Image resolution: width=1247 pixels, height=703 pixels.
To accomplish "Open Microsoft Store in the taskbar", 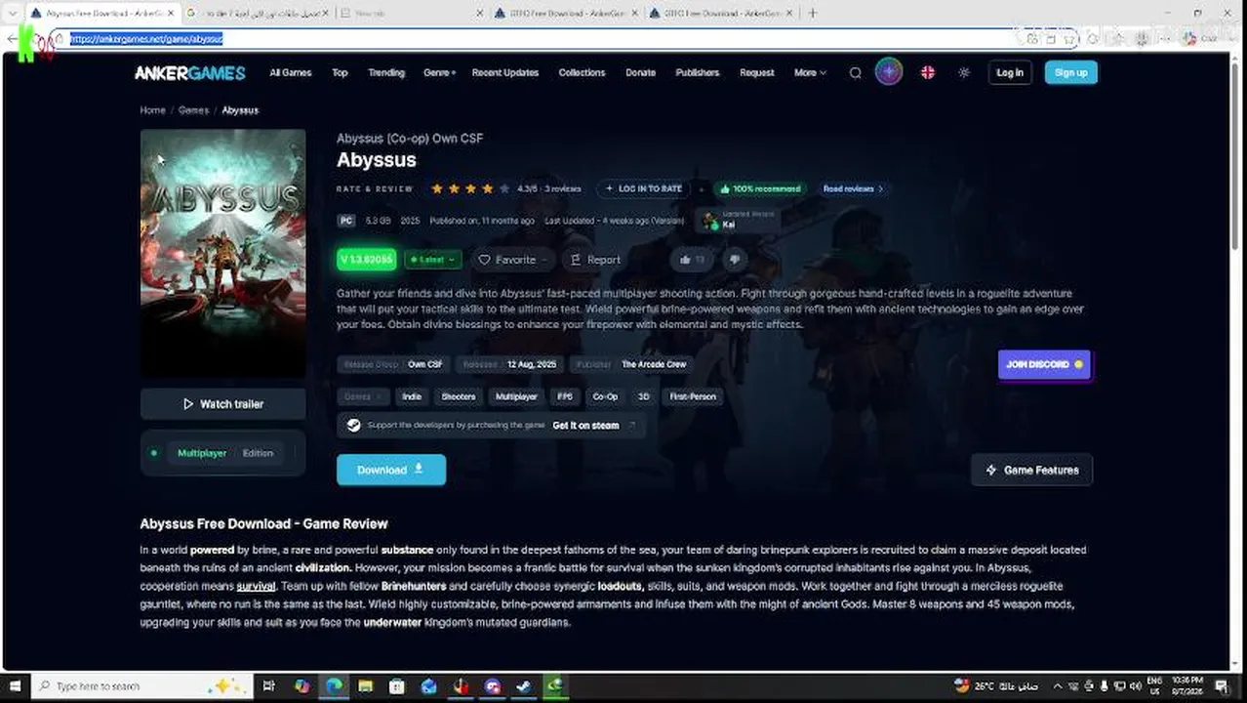I will click(x=396, y=686).
